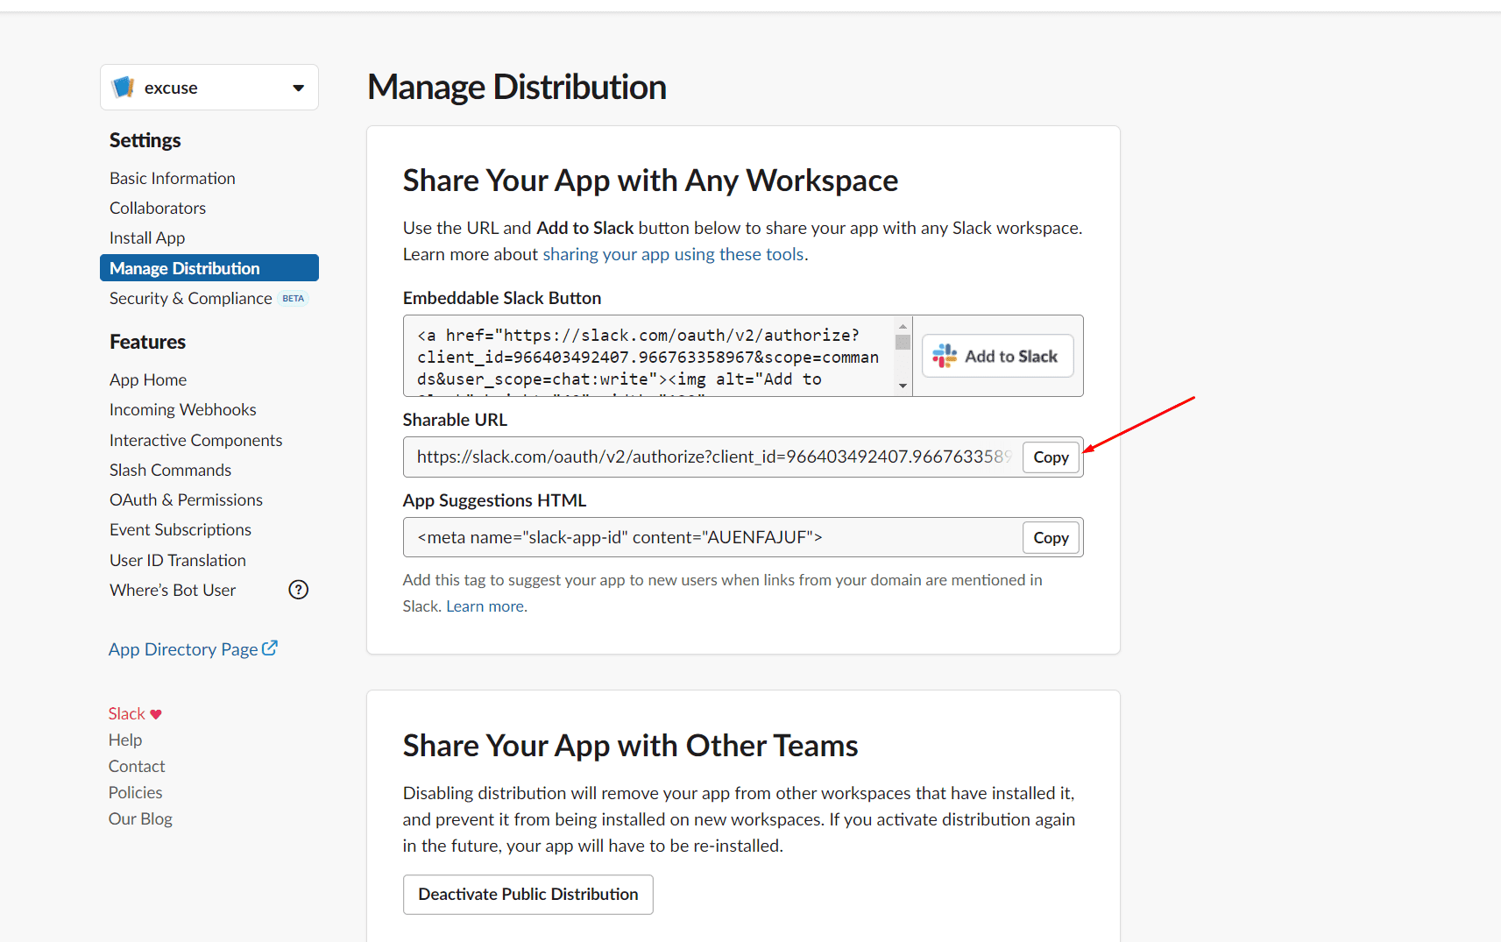Click the red heart icon

[156, 714]
